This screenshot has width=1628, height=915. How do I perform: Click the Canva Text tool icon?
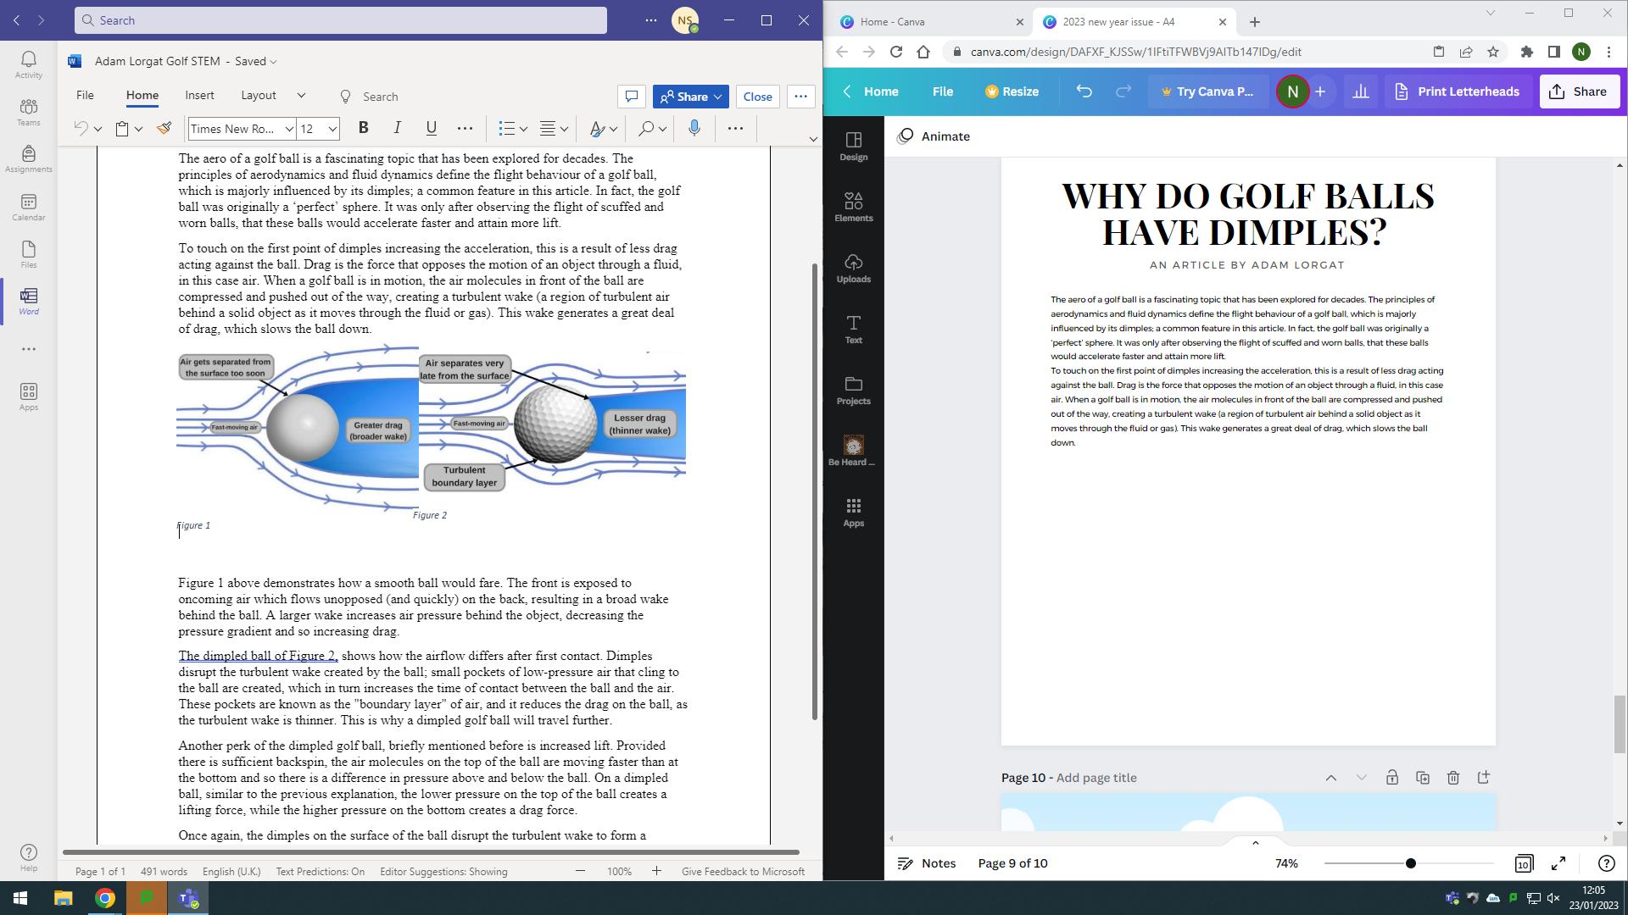pyautogui.click(x=853, y=329)
